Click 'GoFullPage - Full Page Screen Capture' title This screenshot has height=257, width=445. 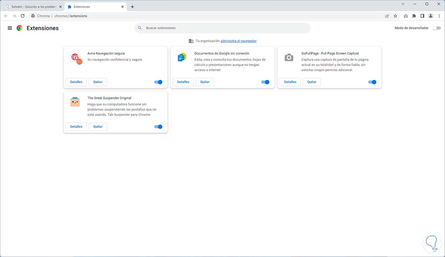point(330,53)
